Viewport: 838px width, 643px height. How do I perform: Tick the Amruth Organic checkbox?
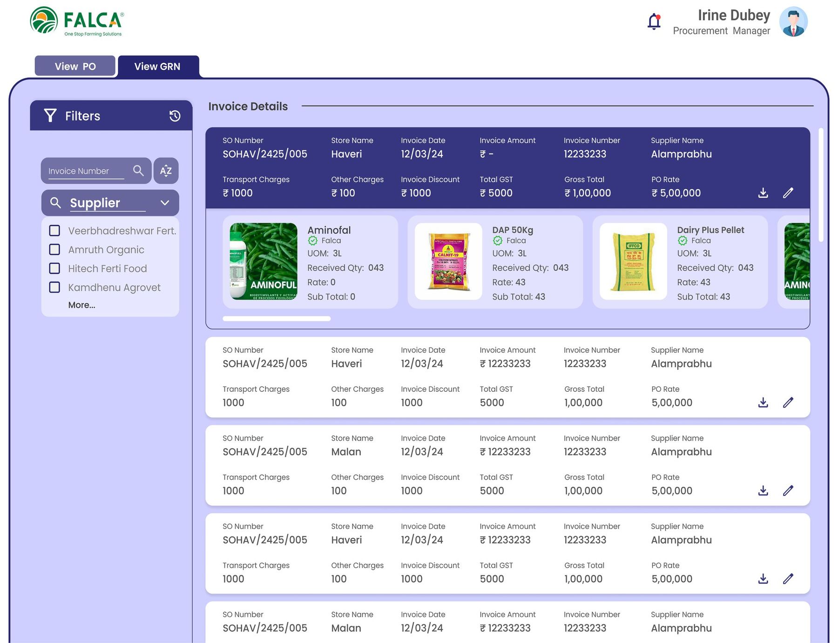click(x=54, y=250)
